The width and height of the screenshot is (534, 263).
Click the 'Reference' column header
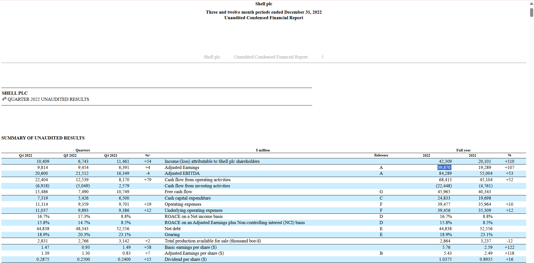[381, 155]
